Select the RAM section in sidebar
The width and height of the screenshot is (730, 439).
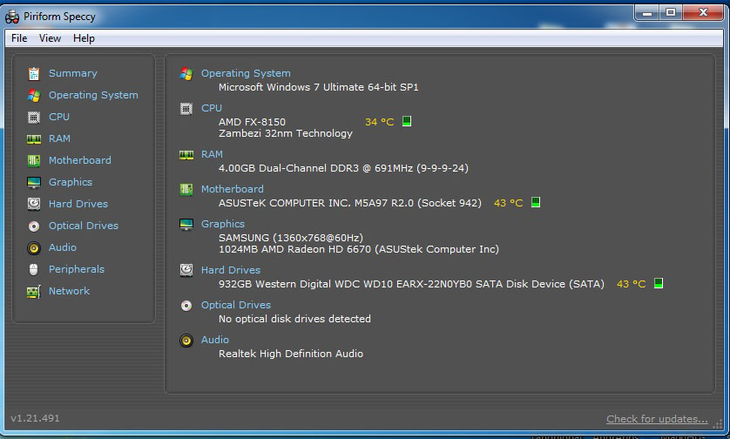click(x=59, y=138)
